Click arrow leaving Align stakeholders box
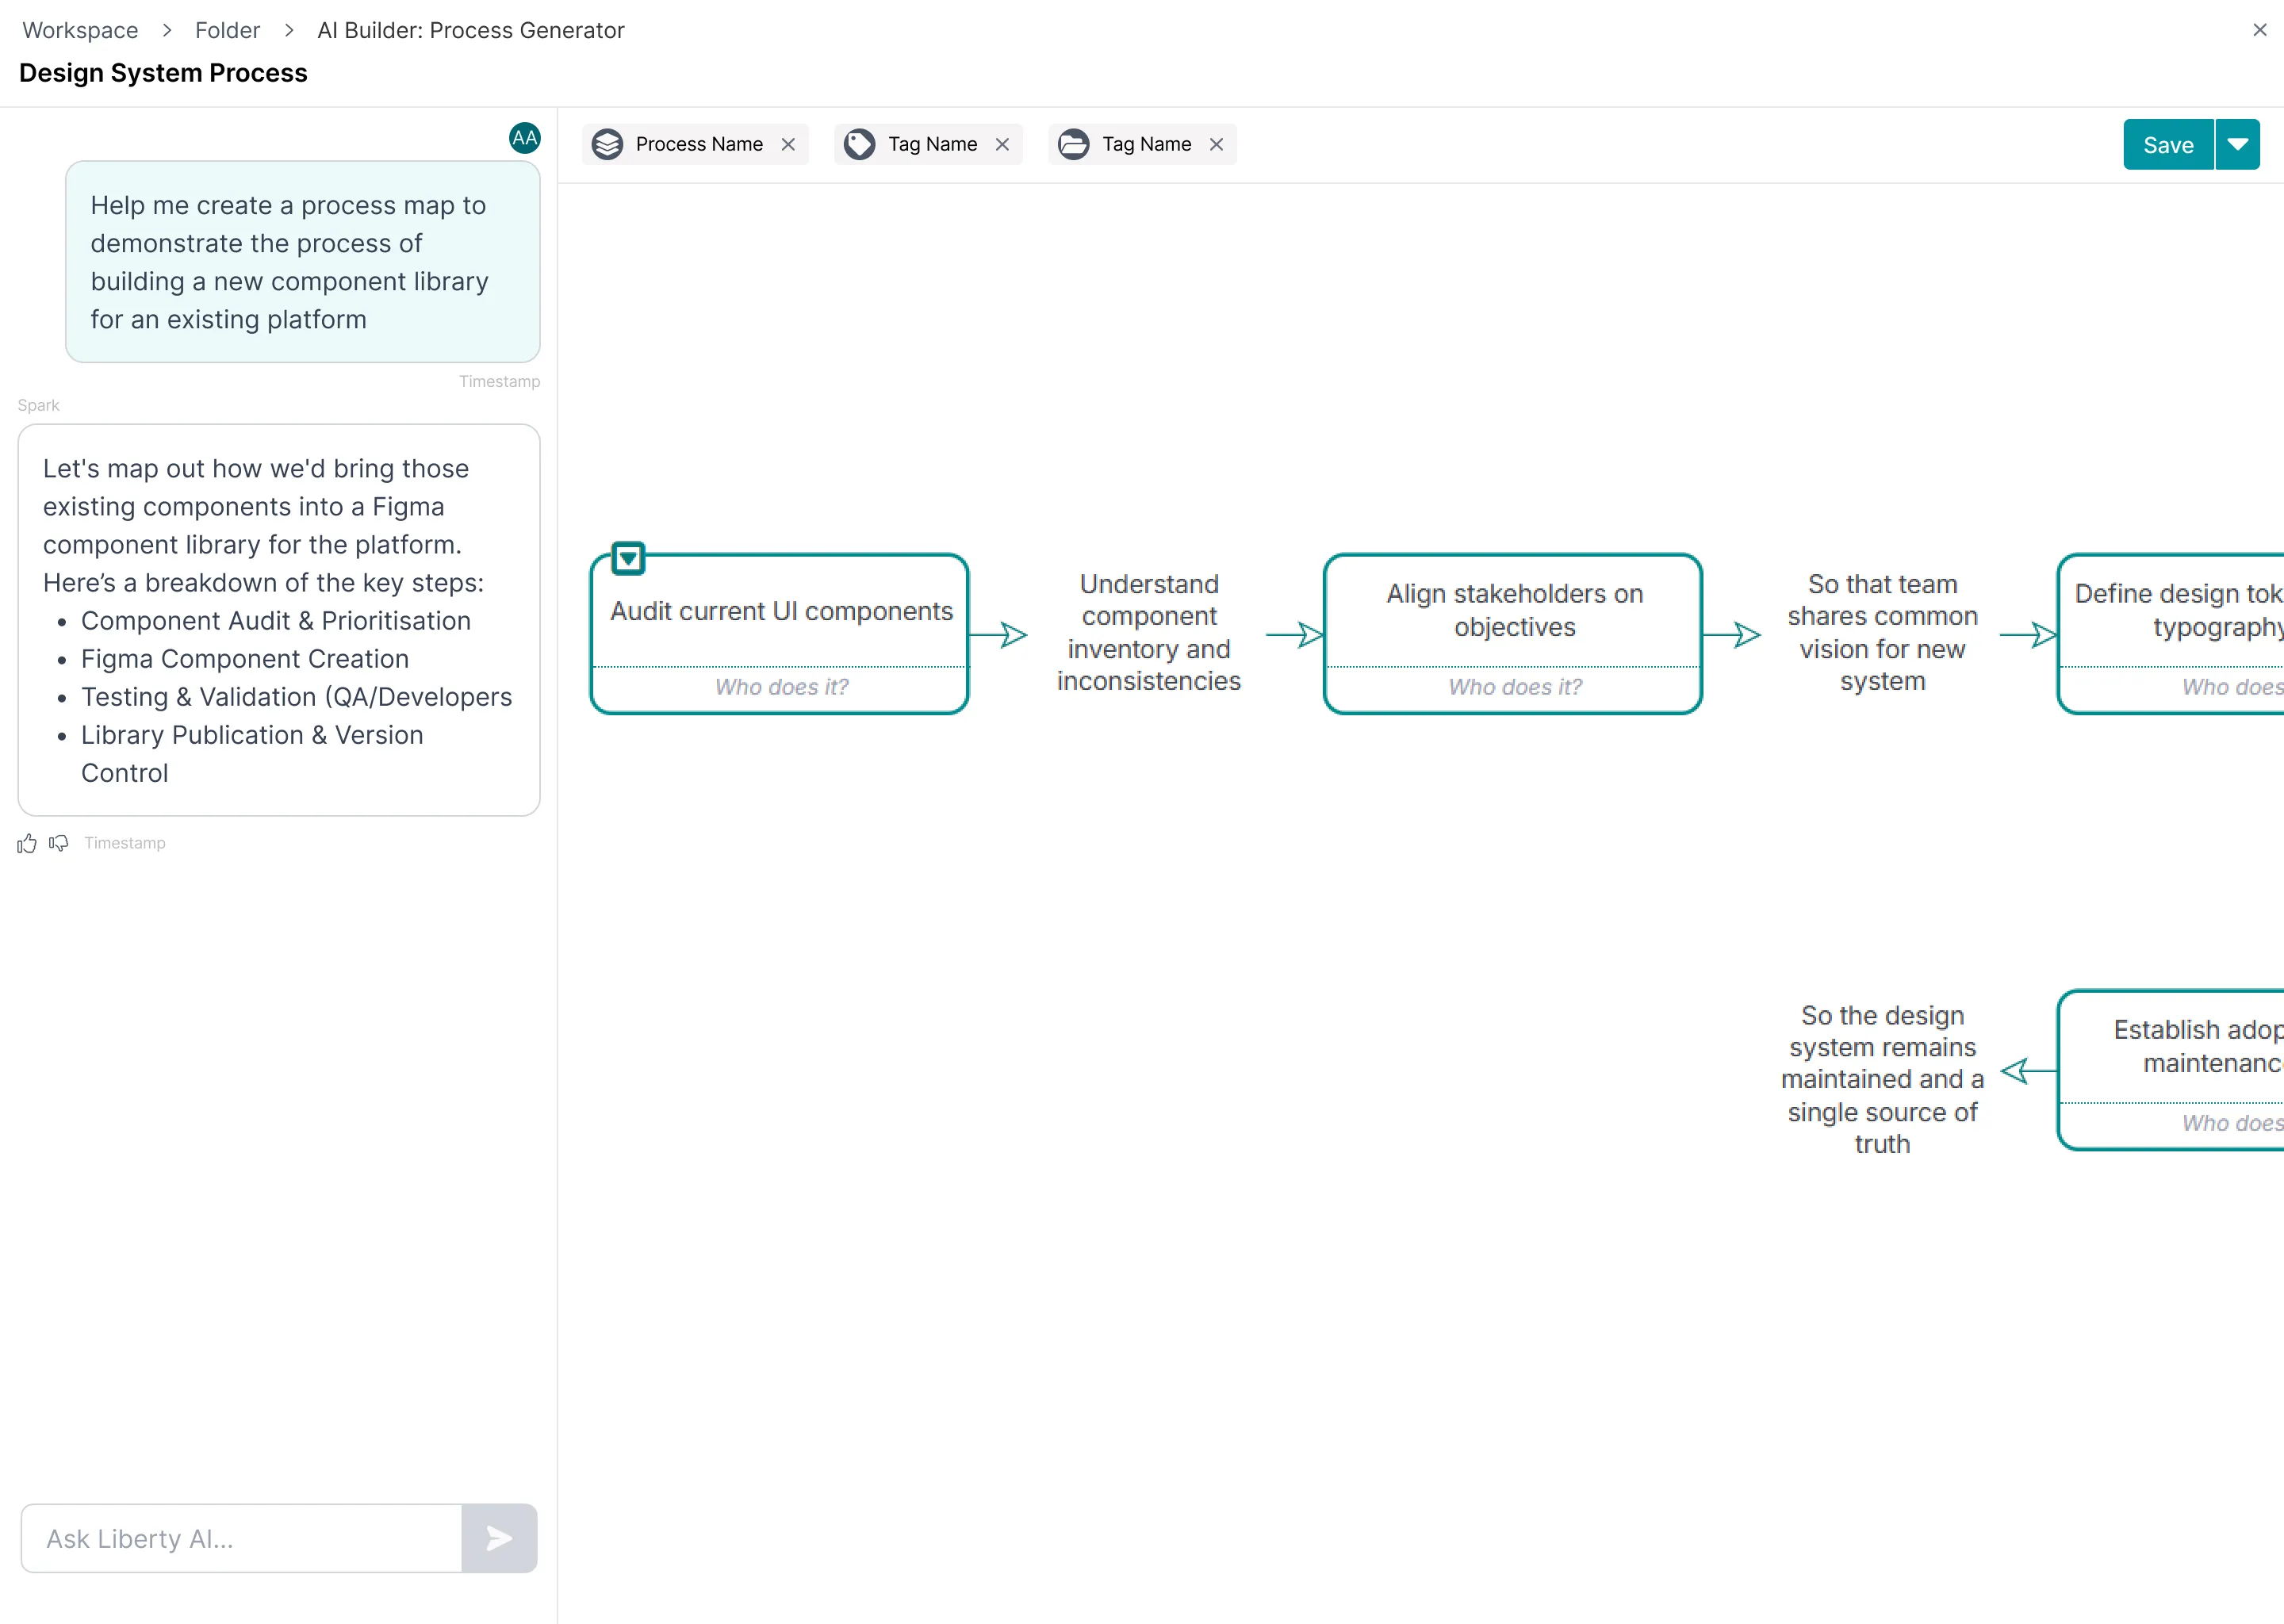2284x1624 pixels. 1731,634
